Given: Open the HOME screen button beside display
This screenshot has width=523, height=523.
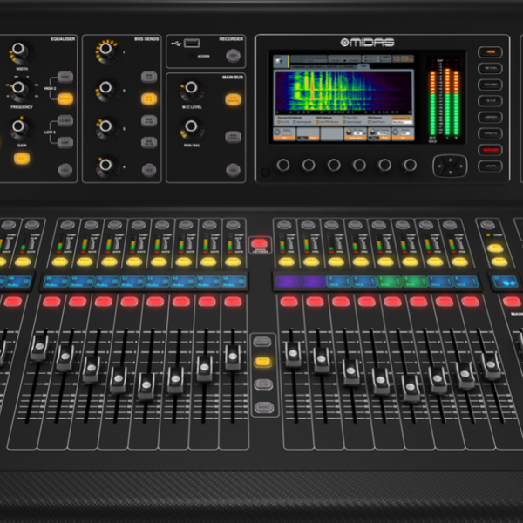Looking at the screenshot, I should tap(490, 52).
